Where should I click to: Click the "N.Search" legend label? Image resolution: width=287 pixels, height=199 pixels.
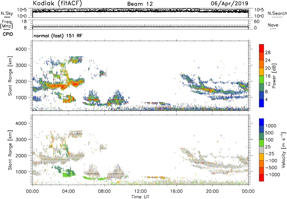[x=277, y=13]
